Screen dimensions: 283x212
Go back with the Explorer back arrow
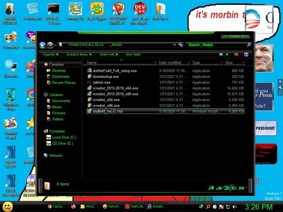coord(42,45)
